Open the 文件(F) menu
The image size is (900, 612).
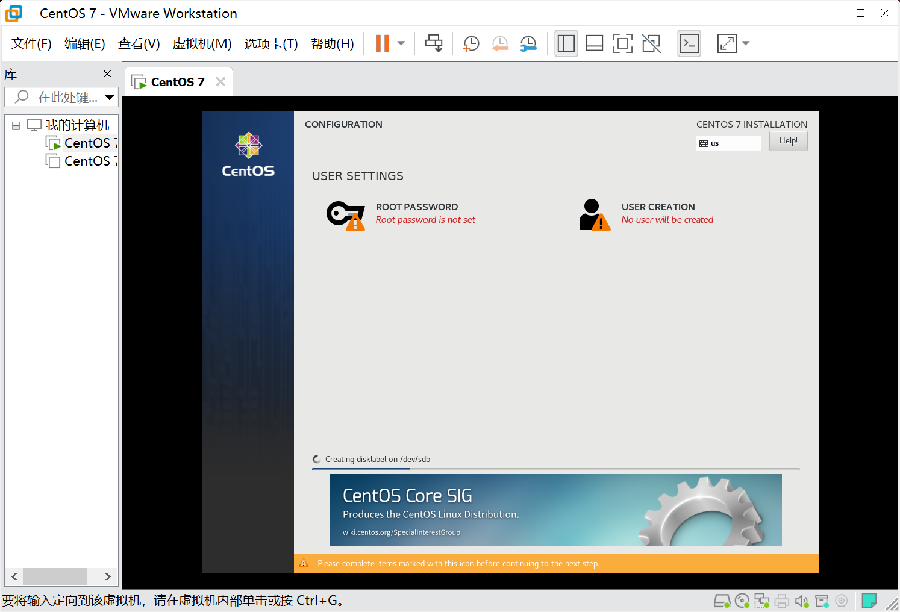(x=31, y=43)
